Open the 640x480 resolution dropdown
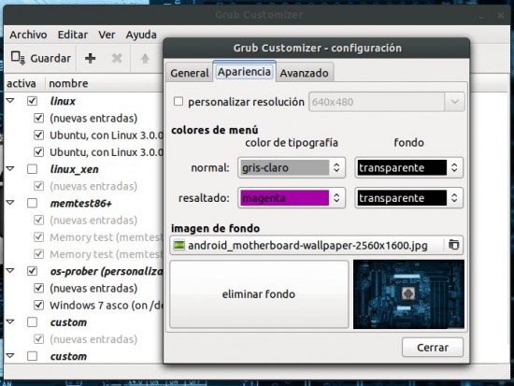This screenshot has height=386, width=514. coord(387,102)
